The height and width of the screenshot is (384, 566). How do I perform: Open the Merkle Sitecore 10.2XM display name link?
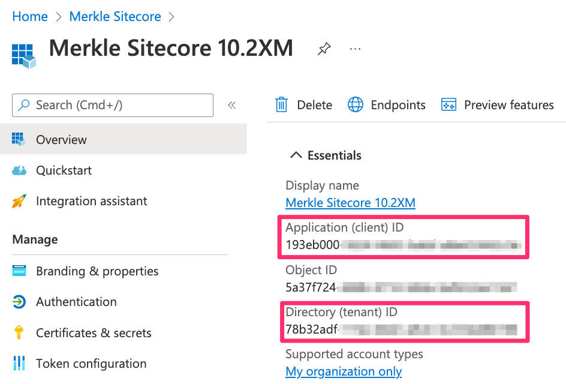tap(351, 203)
